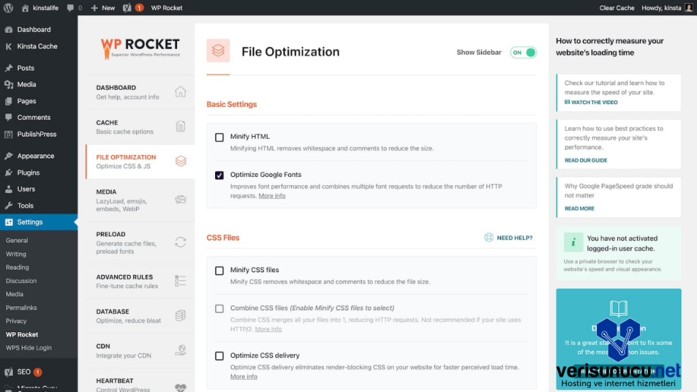
Task: Enable the Minify HTML checkbox
Action: pyautogui.click(x=219, y=137)
